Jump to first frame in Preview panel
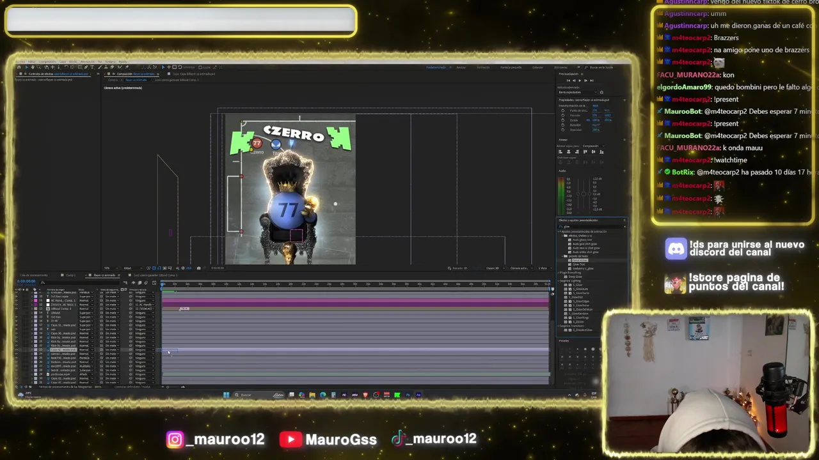819x460 pixels. [568, 80]
